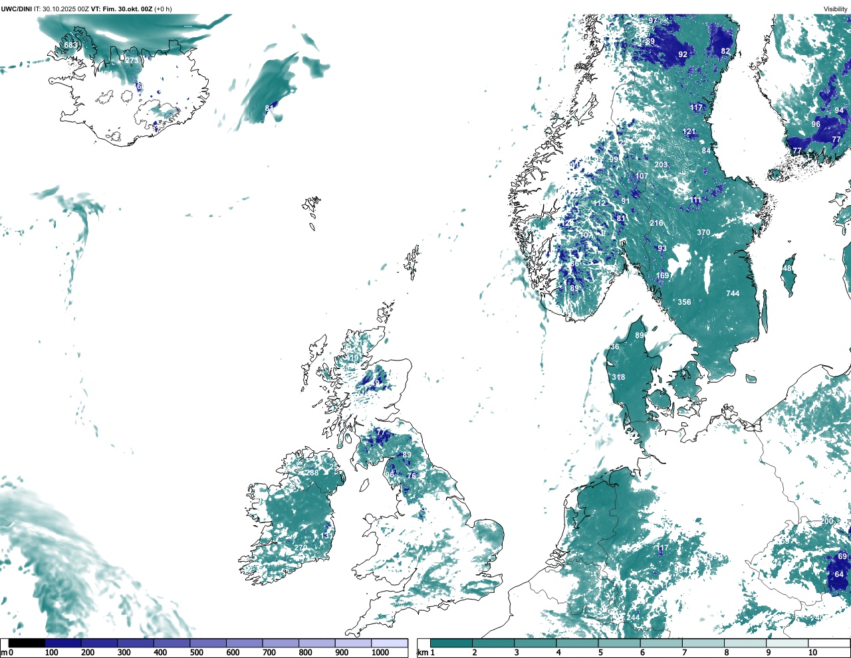This screenshot has height=658, width=851.
Task: Click the '10' tick label on km legend
Action: [x=812, y=653]
